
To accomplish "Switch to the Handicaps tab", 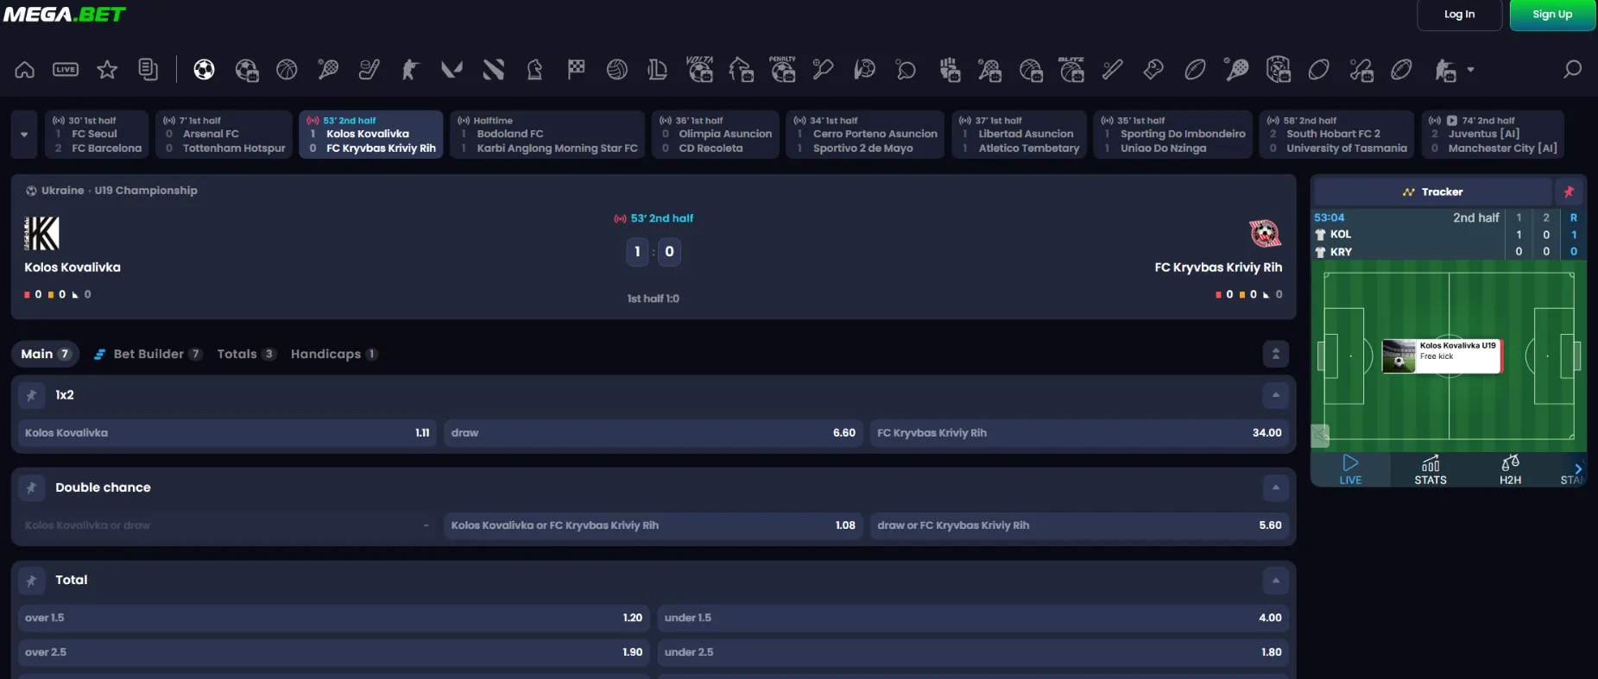I will tap(334, 354).
